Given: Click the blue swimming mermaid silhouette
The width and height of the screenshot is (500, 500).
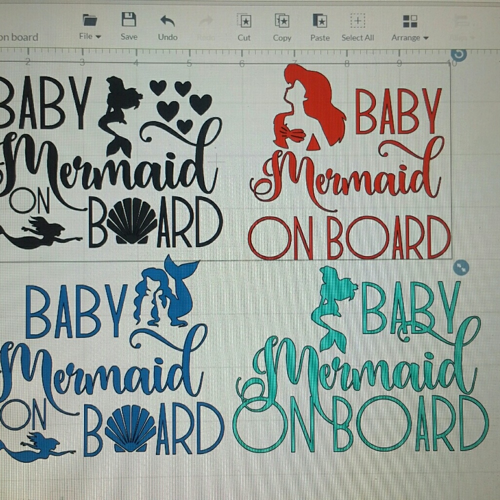Looking at the screenshot, I should [x=38, y=448].
